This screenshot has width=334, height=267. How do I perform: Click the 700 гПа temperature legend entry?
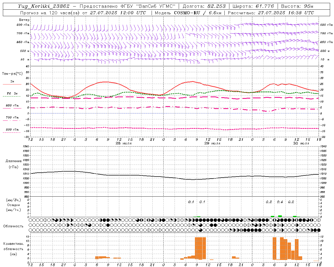[12, 117]
